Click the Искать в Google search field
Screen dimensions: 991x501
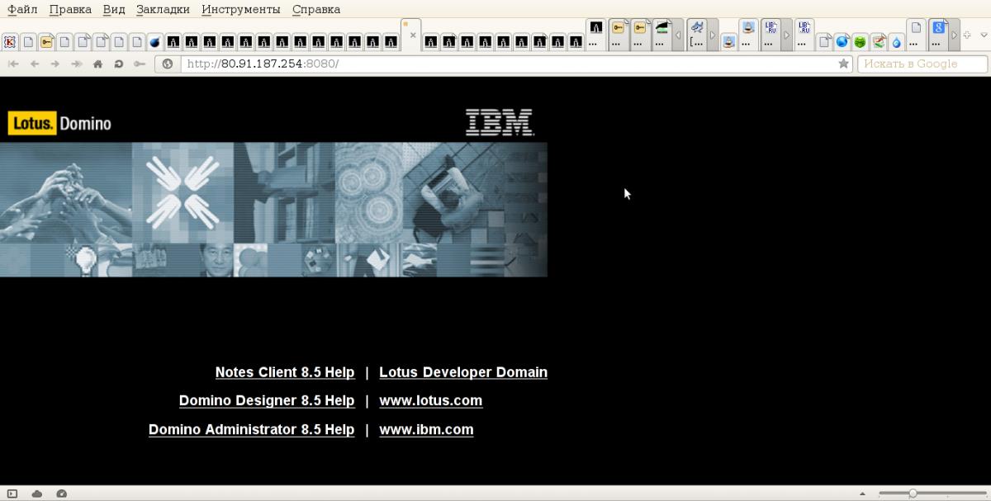point(922,64)
